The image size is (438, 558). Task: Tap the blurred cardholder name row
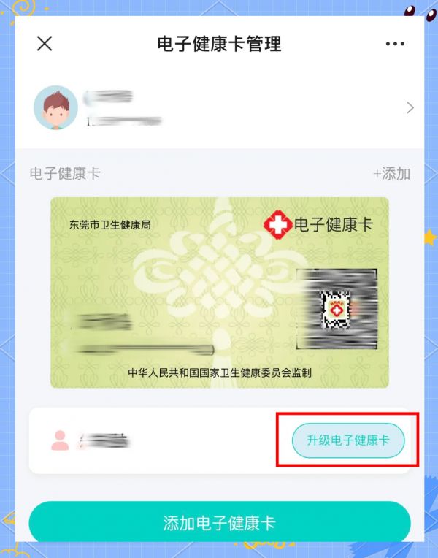pos(220,440)
